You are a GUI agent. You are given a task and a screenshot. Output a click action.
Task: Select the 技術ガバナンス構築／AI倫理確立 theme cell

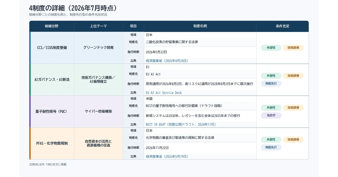98,80
